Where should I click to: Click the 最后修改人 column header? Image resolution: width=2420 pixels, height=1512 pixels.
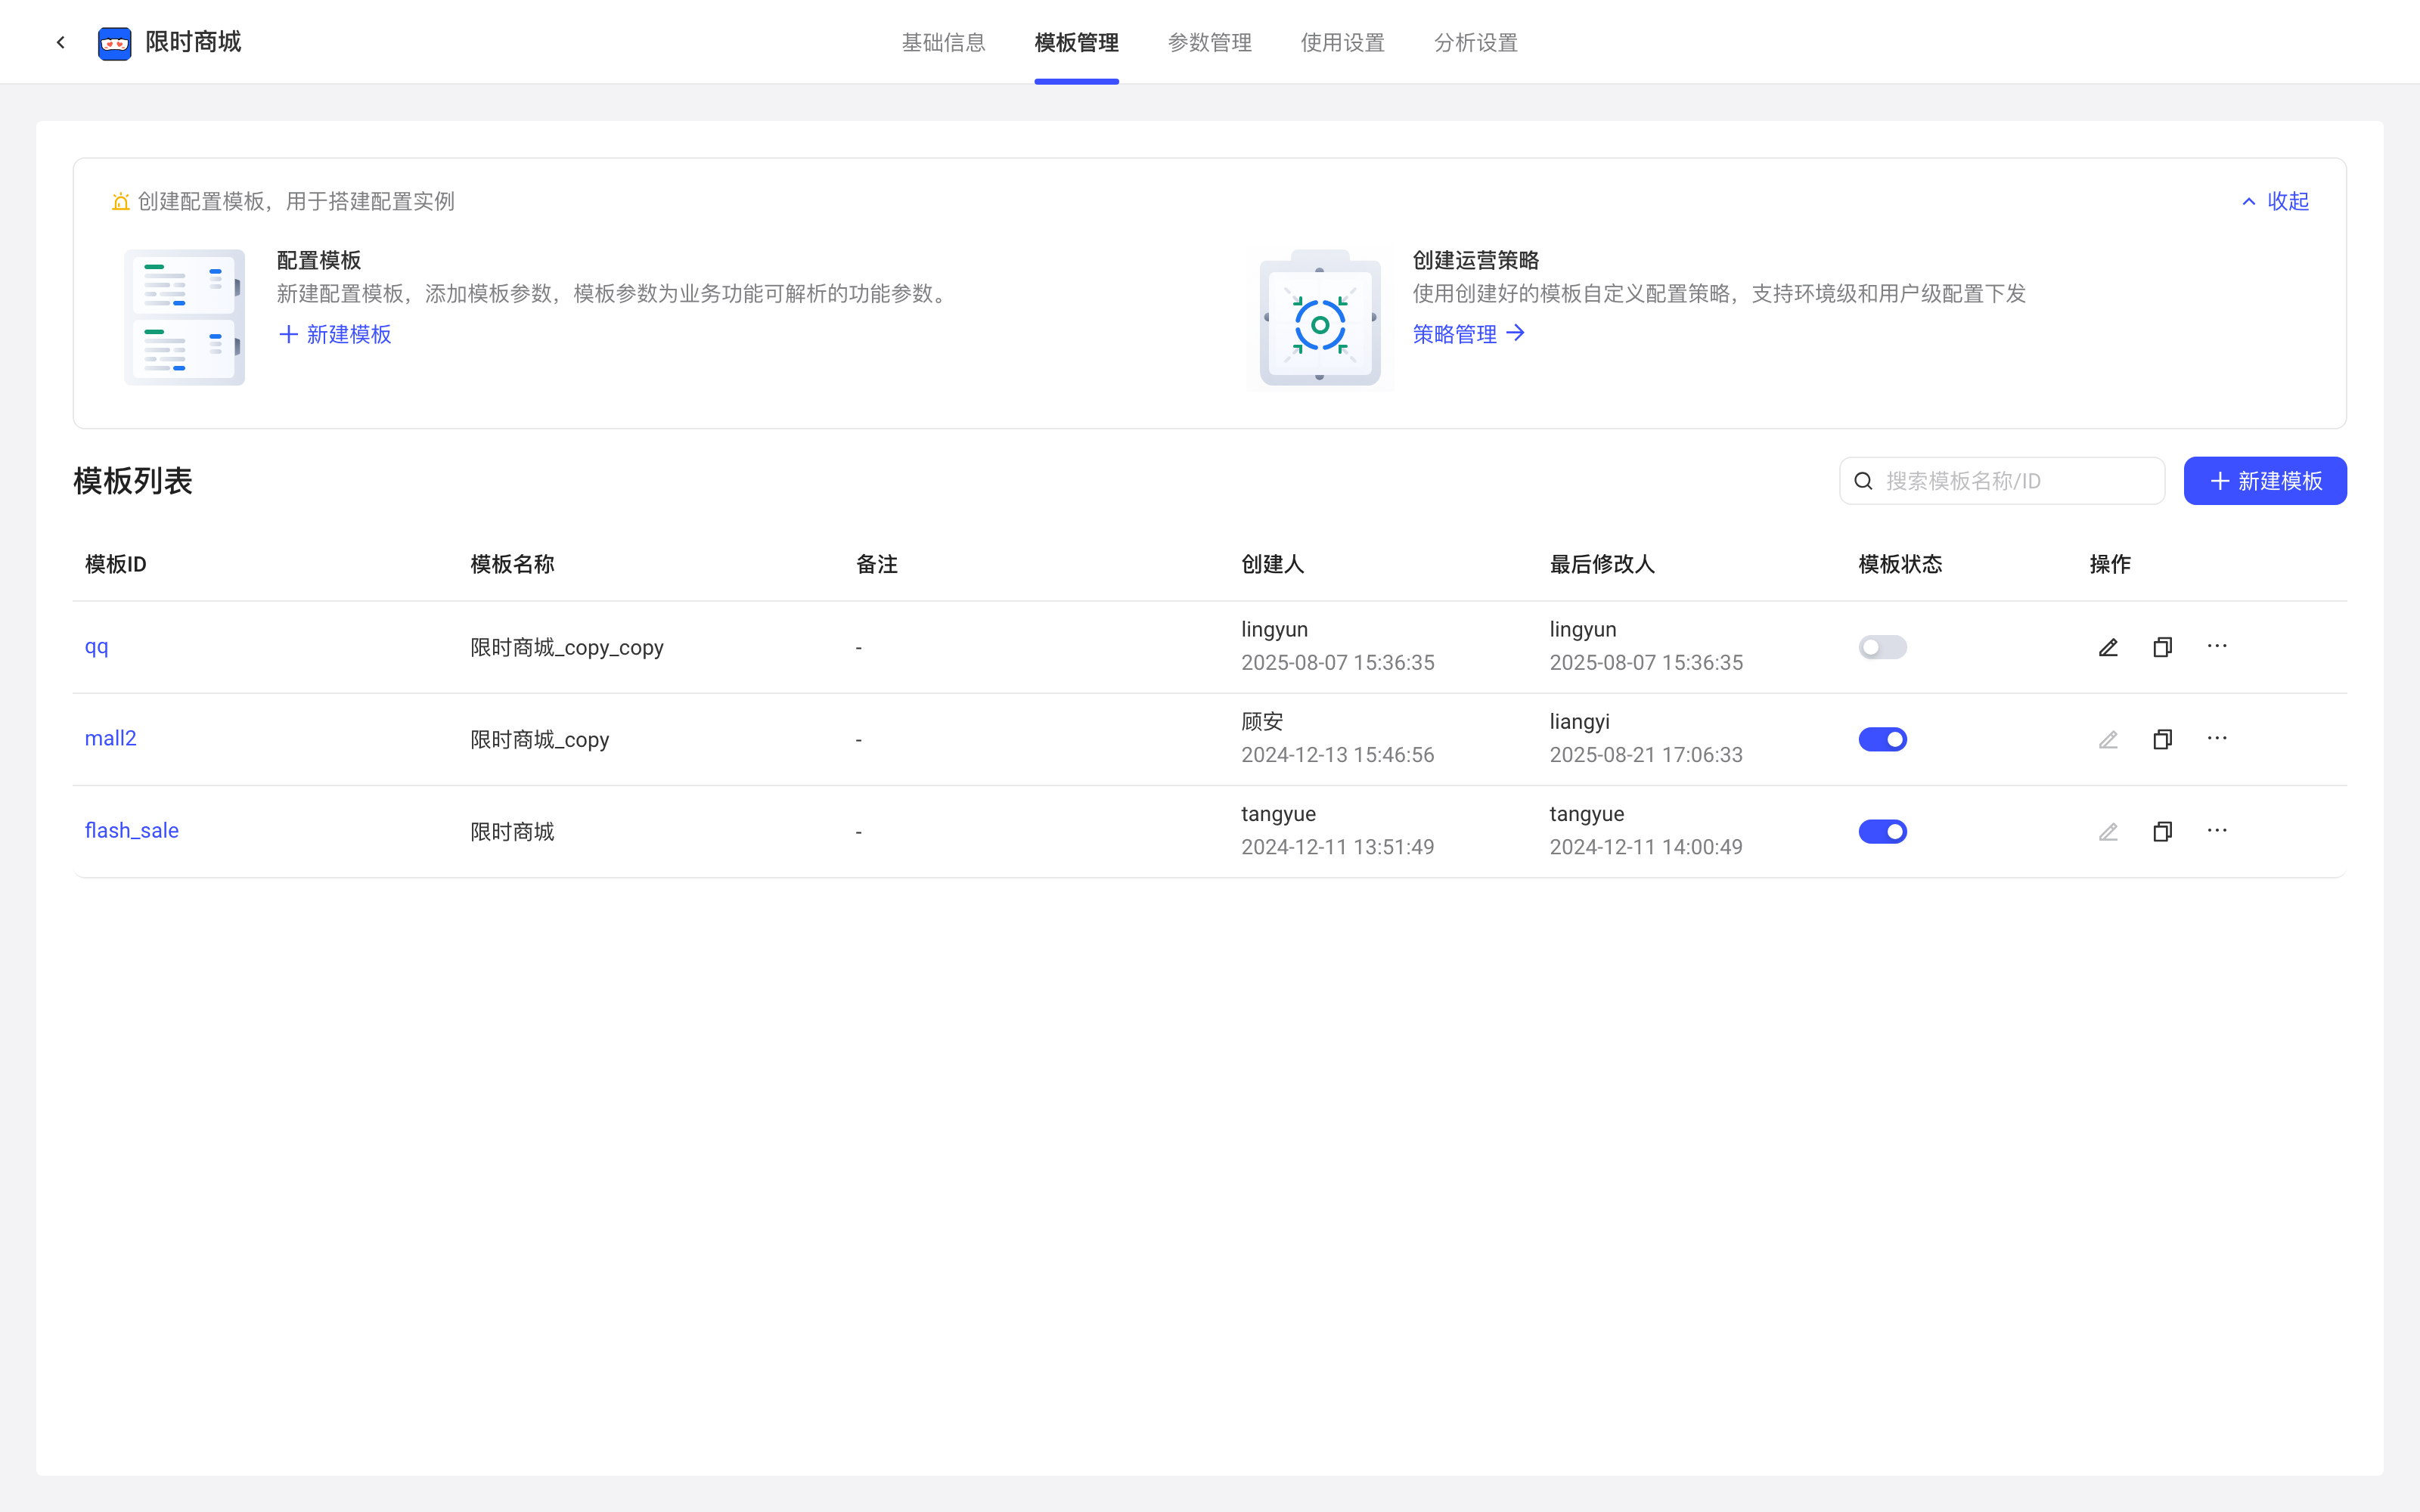coord(1602,564)
